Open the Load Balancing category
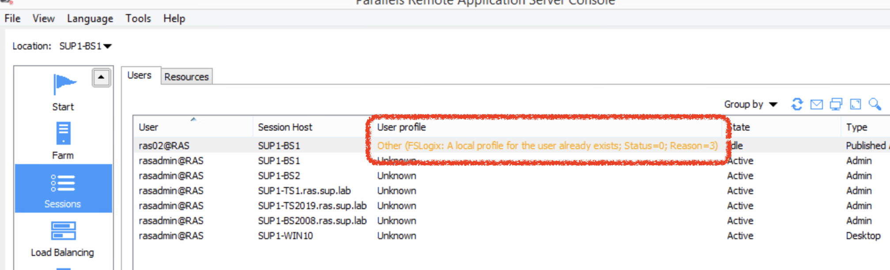The width and height of the screenshot is (890, 270). click(63, 238)
